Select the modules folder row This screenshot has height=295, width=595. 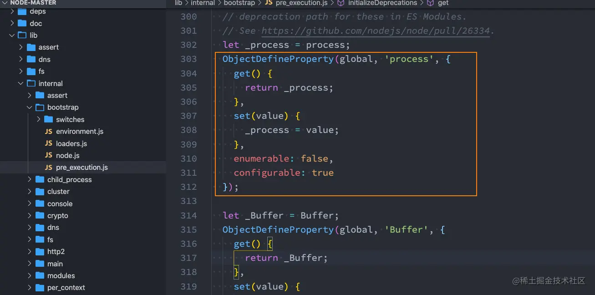pyautogui.click(x=83, y=275)
